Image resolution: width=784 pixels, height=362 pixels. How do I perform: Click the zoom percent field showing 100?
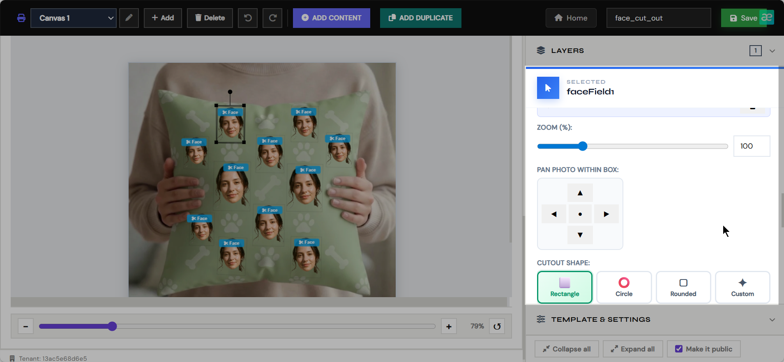[x=752, y=146]
